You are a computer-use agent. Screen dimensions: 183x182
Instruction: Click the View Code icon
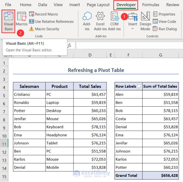click(155, 21)
